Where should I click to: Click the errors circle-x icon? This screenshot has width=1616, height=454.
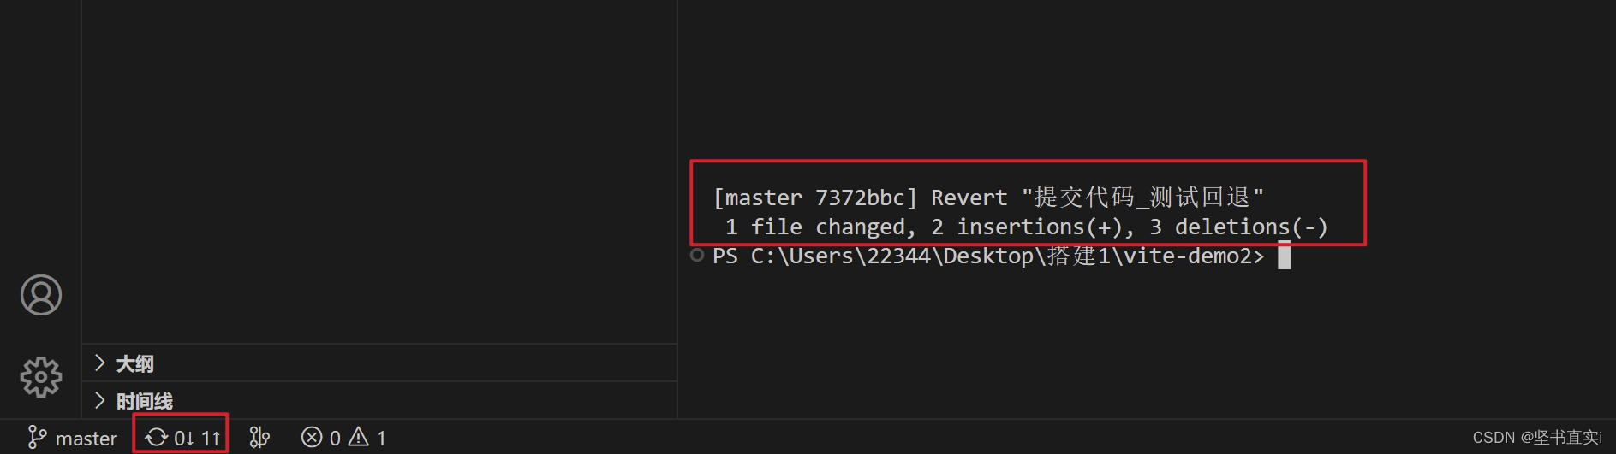(312, 438)
